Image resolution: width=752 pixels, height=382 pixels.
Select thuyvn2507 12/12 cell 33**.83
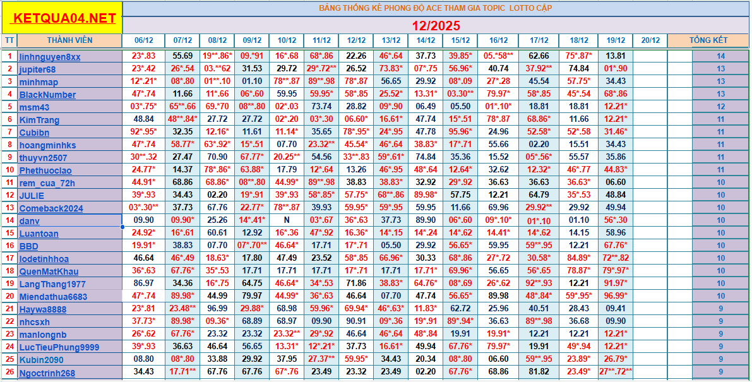pos(356,157)
